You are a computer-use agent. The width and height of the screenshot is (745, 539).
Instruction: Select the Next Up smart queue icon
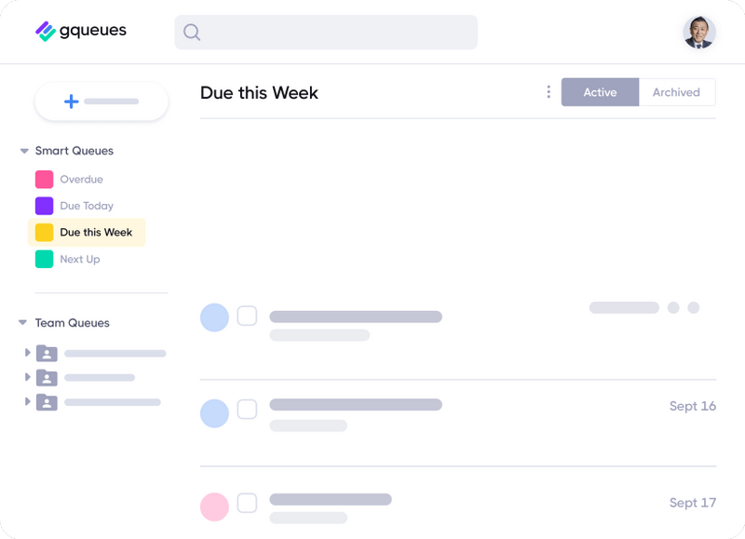(45, 259)
